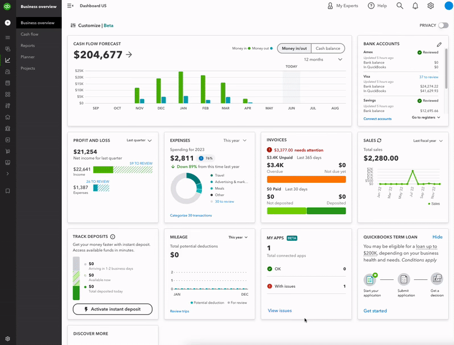Open search with the magnifier icon

400,6
